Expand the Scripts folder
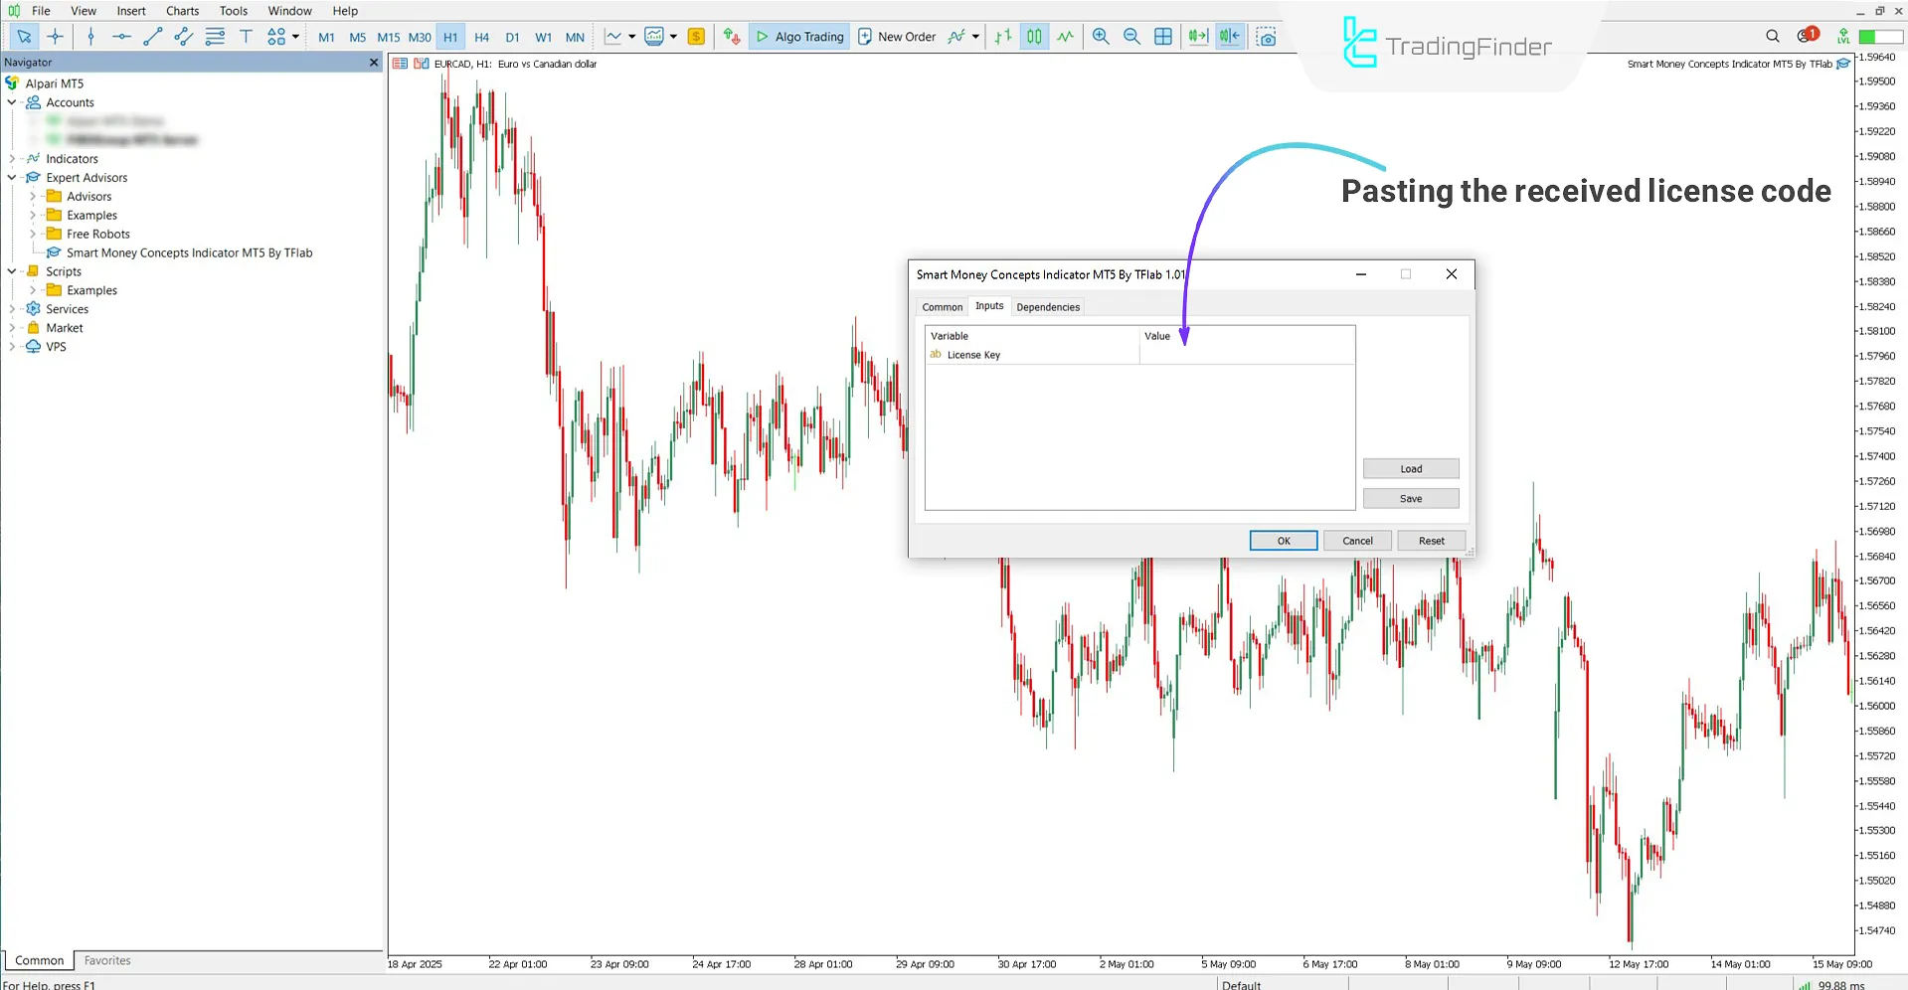 pyautogui.click(x=11, y=270)
